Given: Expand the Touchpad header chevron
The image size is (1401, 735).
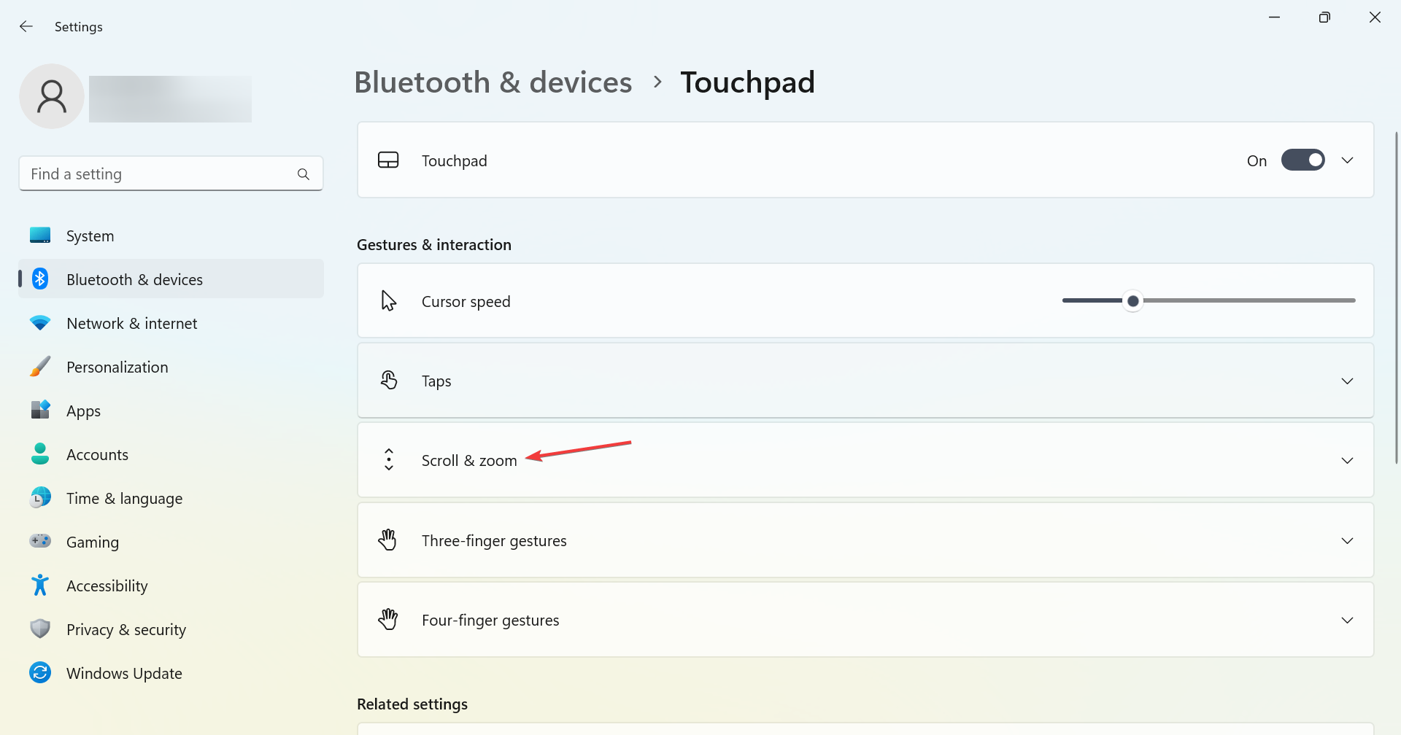Looking at the screenshot, I should pyautogui.click(x=1347, y=160).
